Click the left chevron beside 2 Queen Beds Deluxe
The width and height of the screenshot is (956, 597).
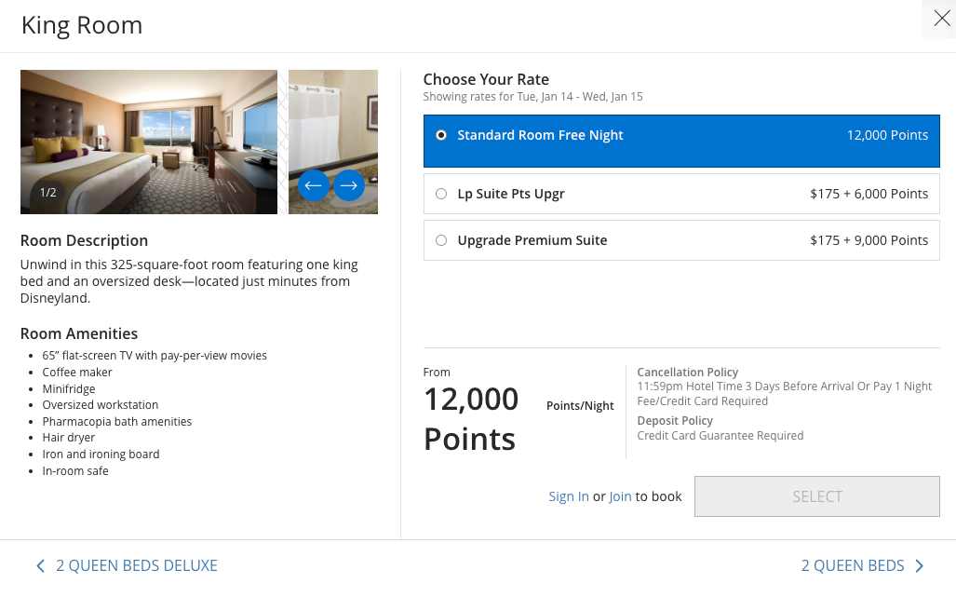tap(40, 566)
